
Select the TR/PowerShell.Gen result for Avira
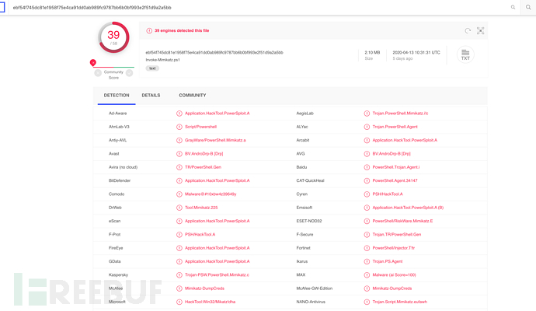pos(203,167)
